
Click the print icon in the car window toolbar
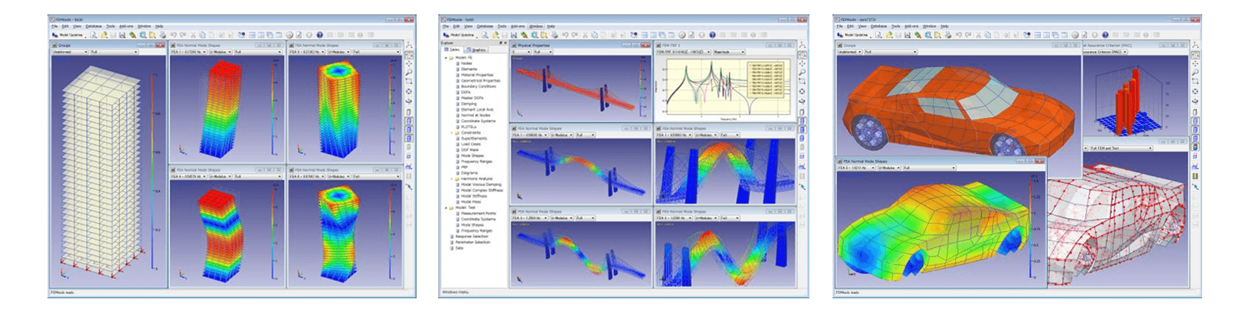(948, 35)
